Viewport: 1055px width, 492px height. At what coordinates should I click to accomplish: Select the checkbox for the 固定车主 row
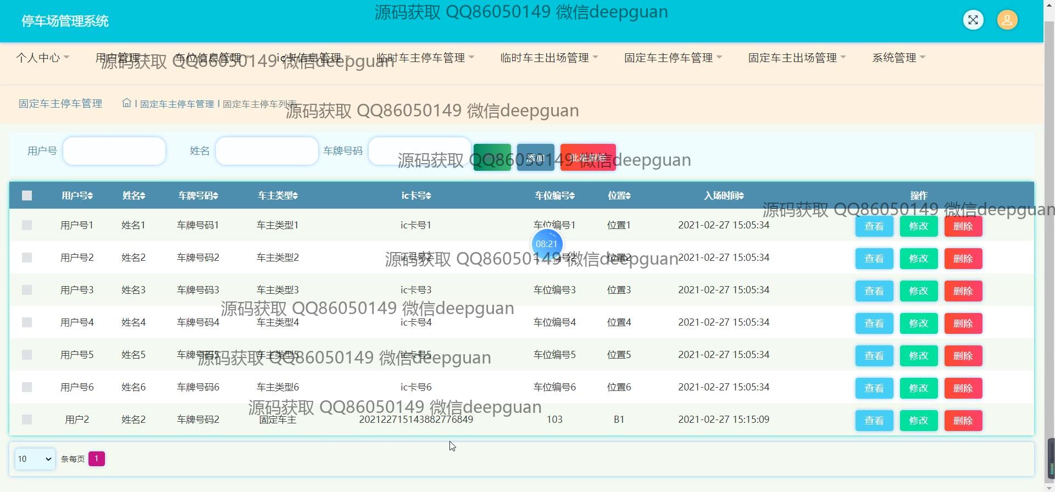coord(27,420)
